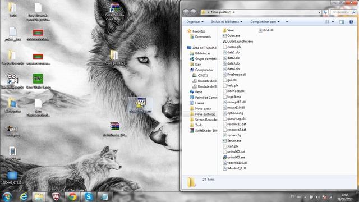Select Nova pasta (2) folder on desktop
This screenshot has width=359, height=202.
pos(114,57)
